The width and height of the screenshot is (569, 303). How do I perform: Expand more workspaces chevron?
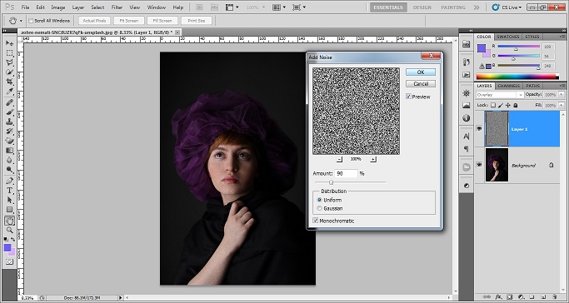click(477, 7)
